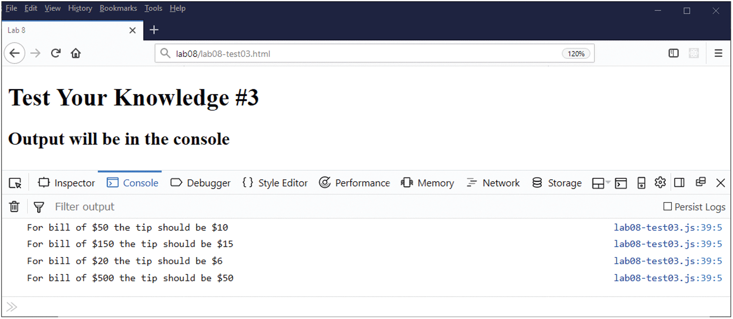This screenshot has width=733, height=319.
Task: Clear console output with trash icon
Action: 14,207
